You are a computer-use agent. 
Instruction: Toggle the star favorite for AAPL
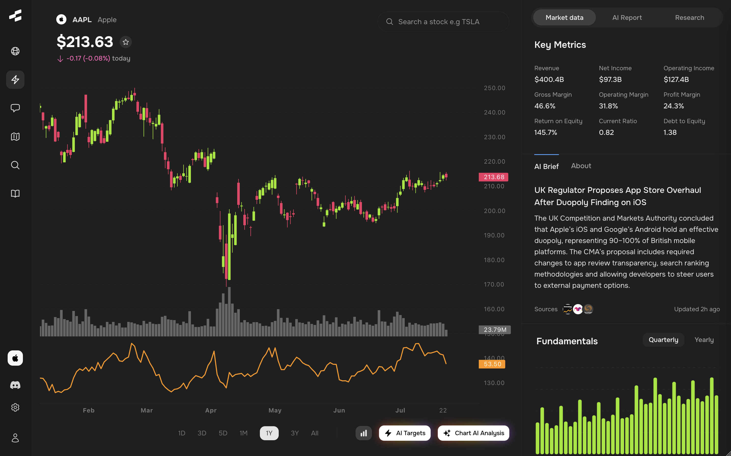tap(126, 42)
